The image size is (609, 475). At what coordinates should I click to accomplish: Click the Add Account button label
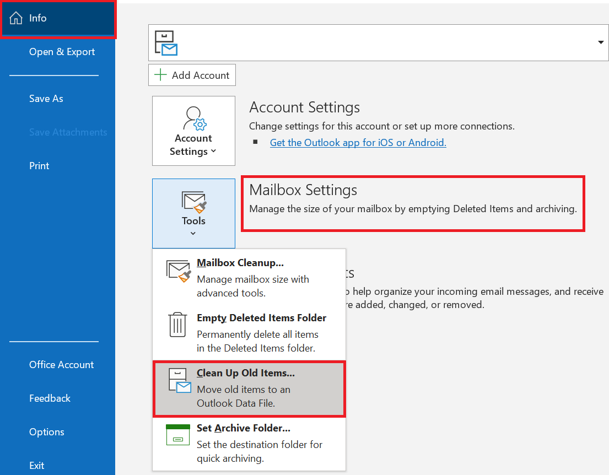pyautogui.click(x=201, y=75)
